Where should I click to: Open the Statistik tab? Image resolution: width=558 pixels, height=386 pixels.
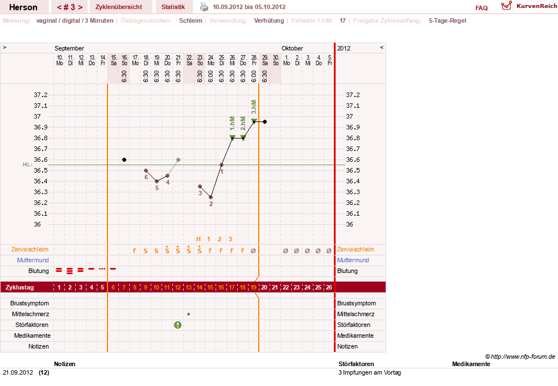[x=173, y=7]
